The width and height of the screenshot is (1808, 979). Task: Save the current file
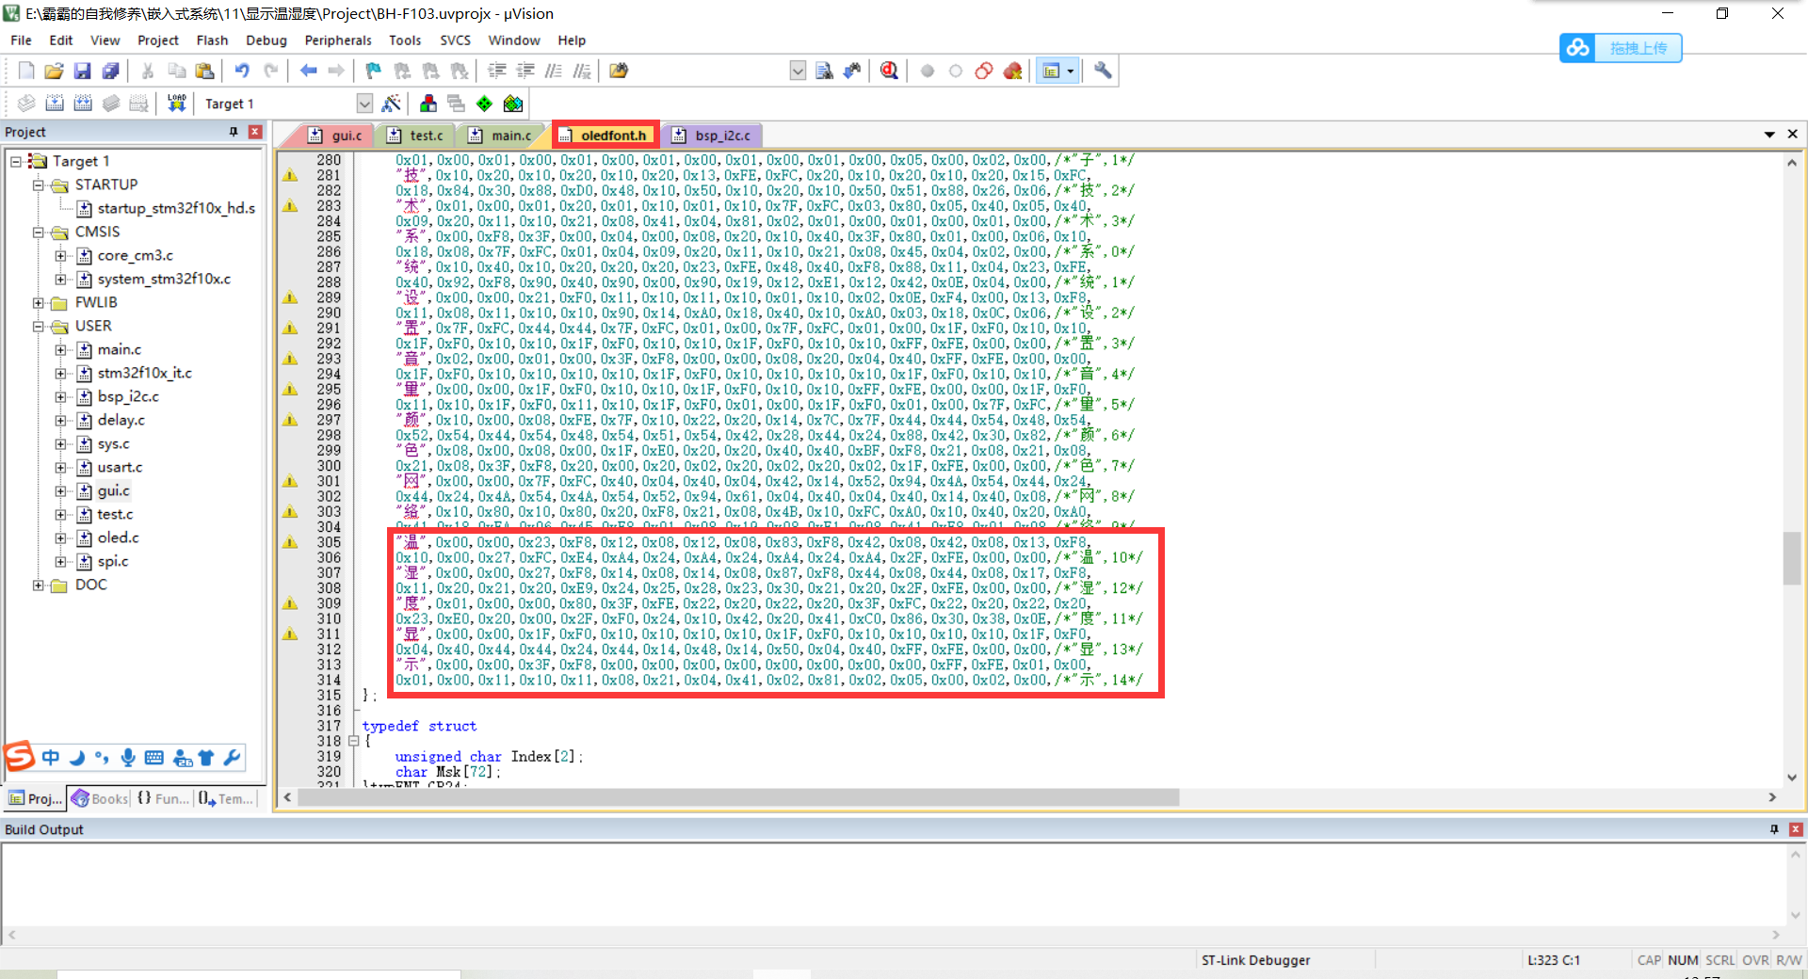click(x=82, y=71)
